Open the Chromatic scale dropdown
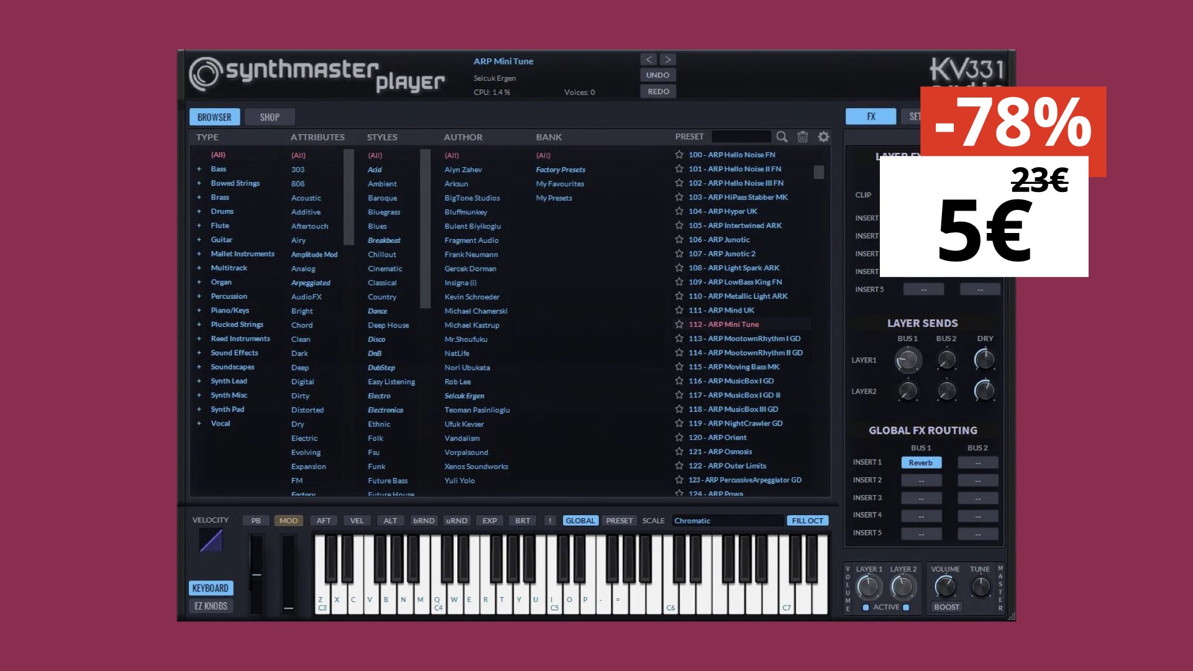The image size is (1193, 671). [x=727, y=521]
